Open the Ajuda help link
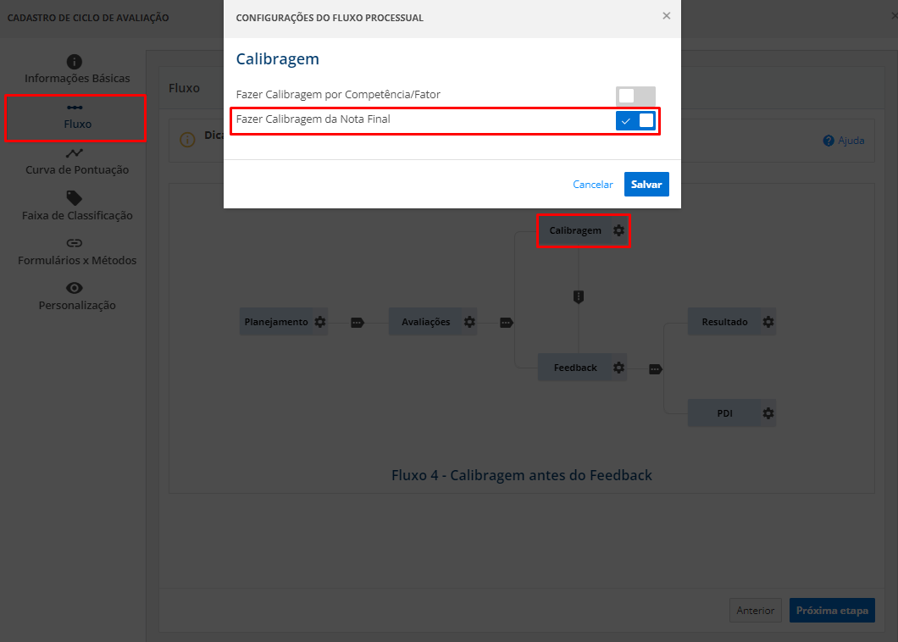Viewport: 898px width, 642px height. pyautogui.click(x=844, y=141)
